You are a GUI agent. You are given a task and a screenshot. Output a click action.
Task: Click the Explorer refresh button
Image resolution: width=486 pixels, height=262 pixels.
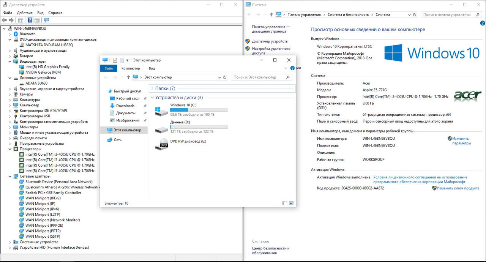tap(225, 77)
